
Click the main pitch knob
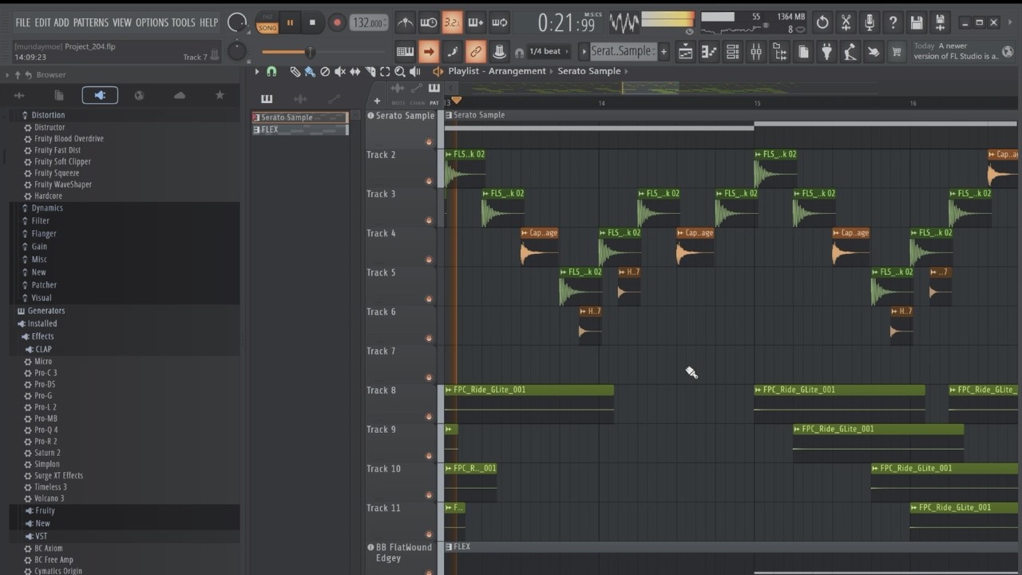pos(237,52)
